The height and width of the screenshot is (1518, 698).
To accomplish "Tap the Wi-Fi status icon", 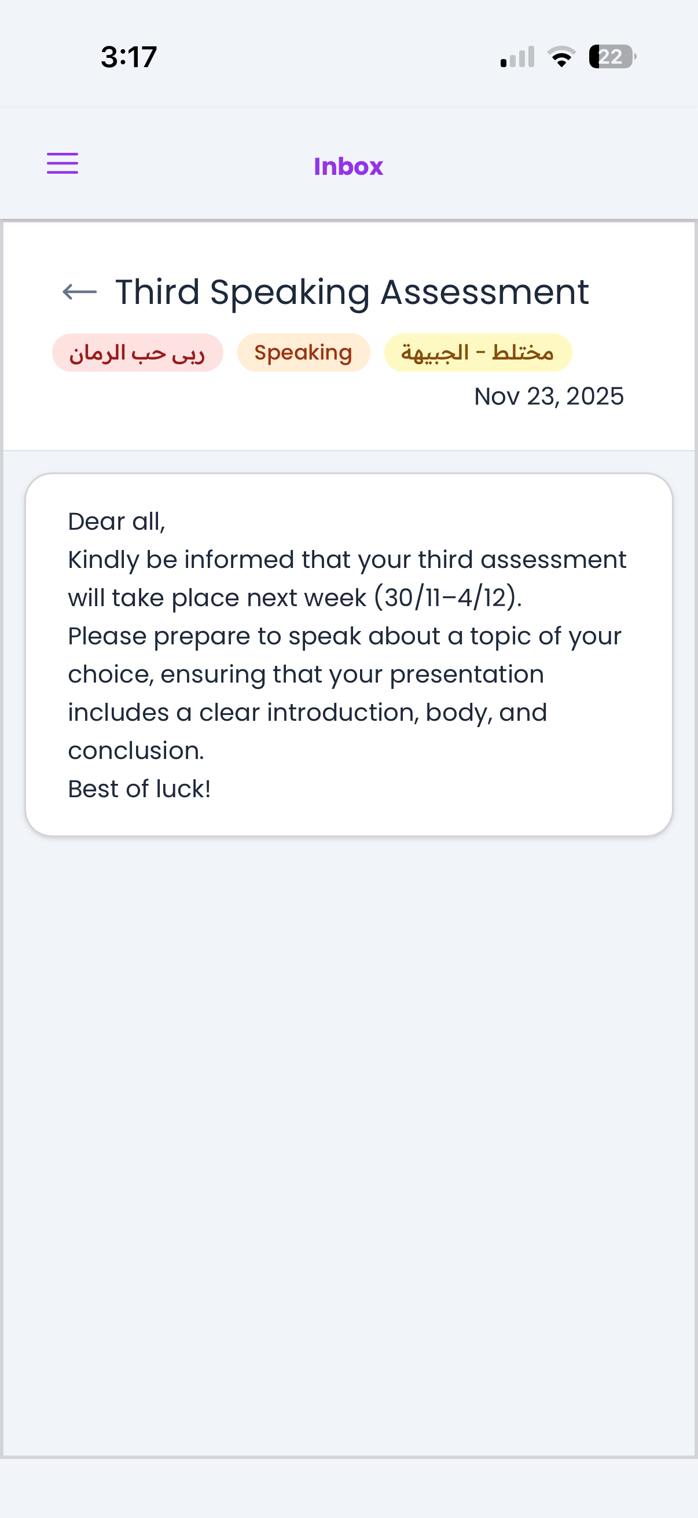I will 561,57.
